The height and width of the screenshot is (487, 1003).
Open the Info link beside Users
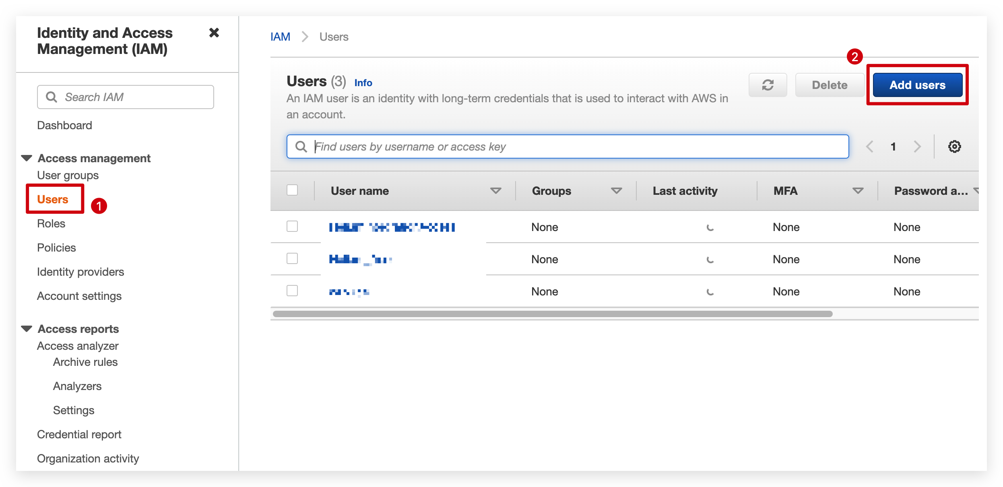pyautogui.click(x=363, y=83)
